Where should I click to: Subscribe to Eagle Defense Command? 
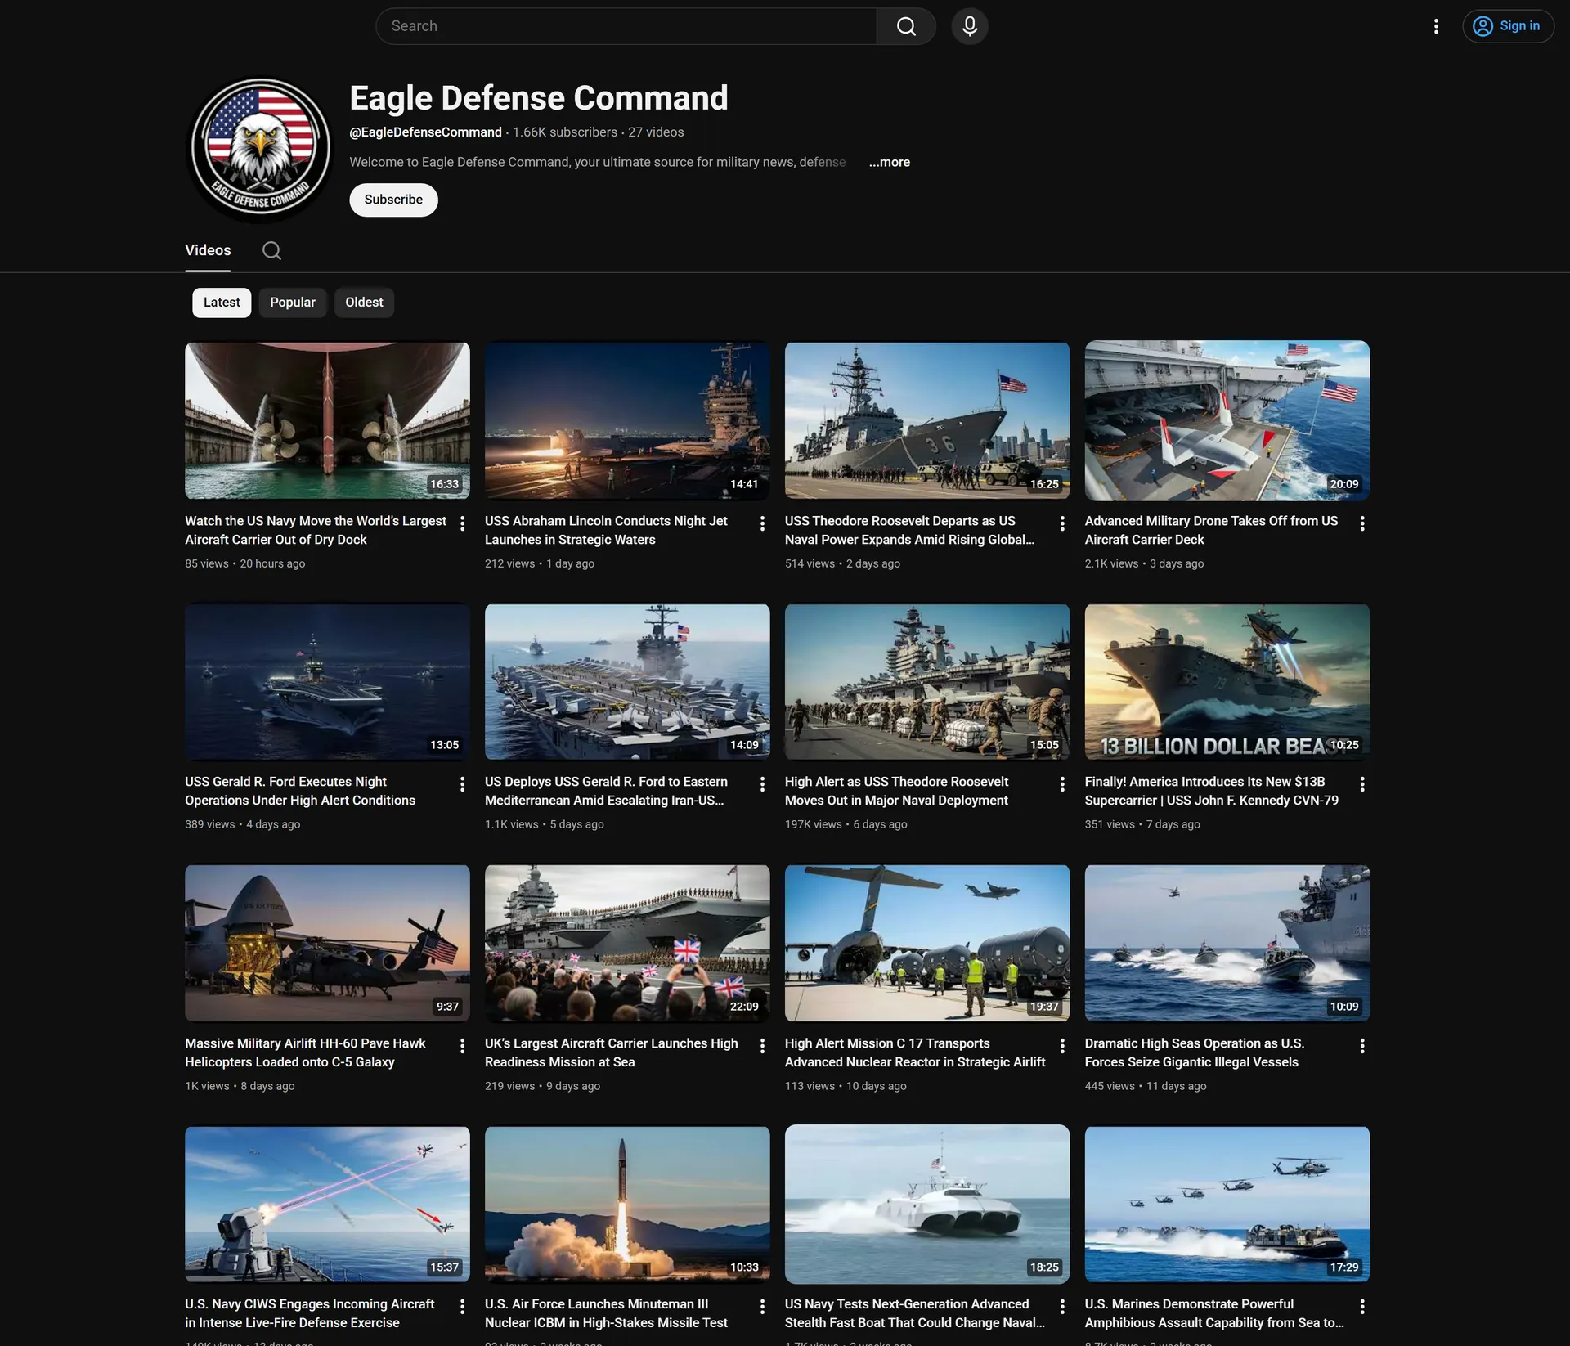(x=393, y=200)
